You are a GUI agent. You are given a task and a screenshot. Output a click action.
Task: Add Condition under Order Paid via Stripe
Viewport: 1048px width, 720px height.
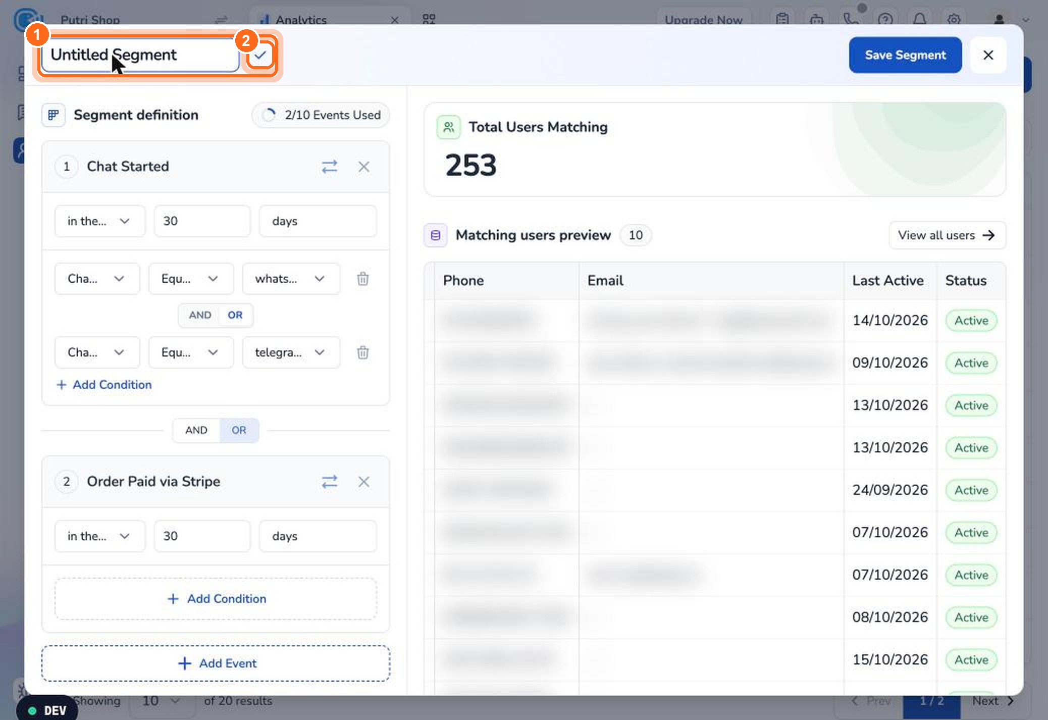coord(216,599)
